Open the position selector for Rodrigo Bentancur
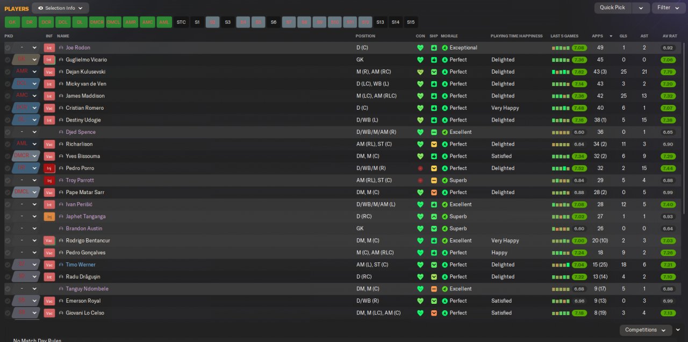Viewport: 688px width, 342px height. [27, 241]
